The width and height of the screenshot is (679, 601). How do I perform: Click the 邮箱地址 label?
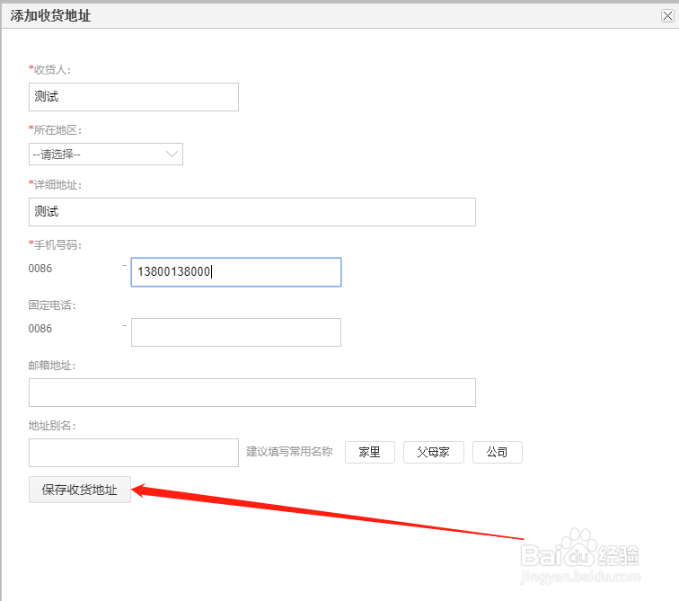52,366
